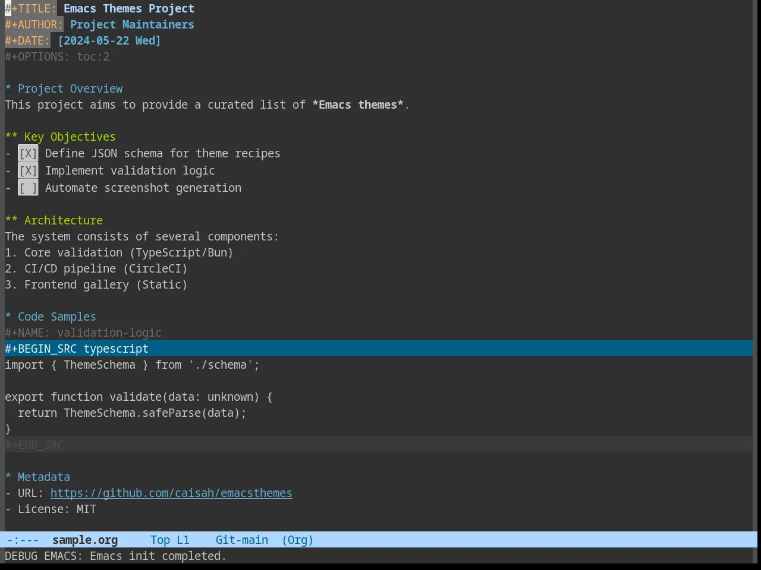Fold the Architecture heading stars
This screenshot has width=761, height=570.
point(11,220)
